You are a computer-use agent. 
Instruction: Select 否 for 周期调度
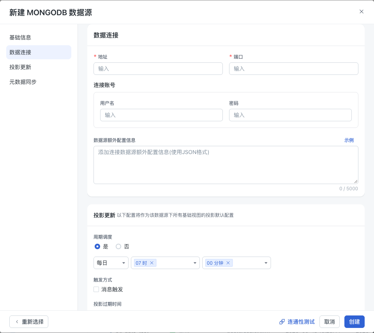coord(118,246)
